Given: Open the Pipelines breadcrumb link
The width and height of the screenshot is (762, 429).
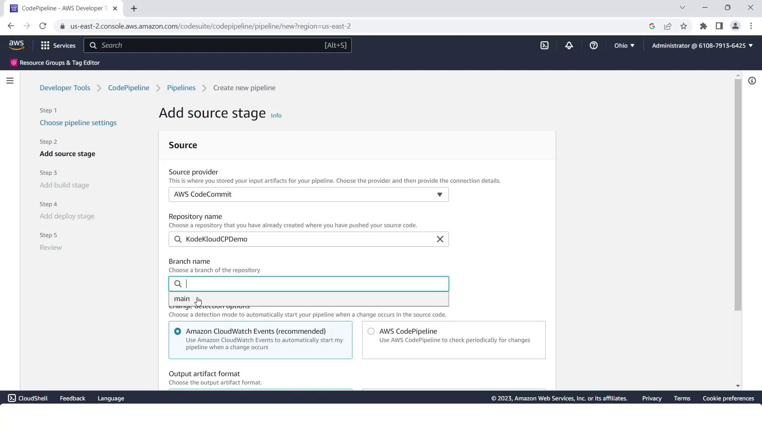Looking at the screenshot, I should (181, 88).
